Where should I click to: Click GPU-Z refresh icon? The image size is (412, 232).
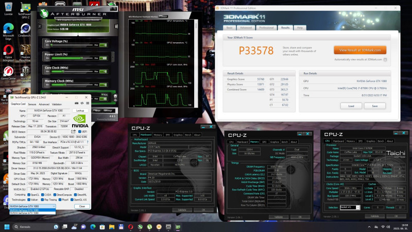82,104
